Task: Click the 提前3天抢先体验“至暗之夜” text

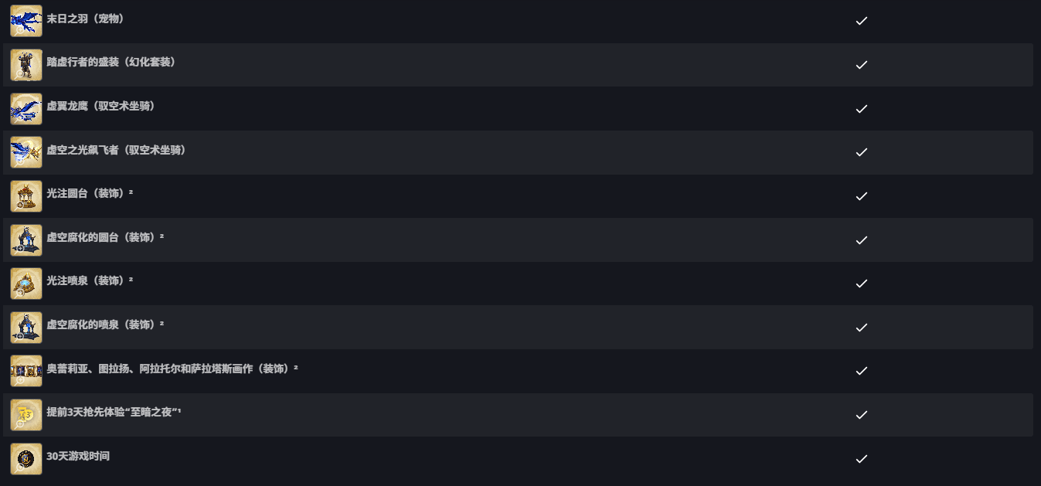Action: (x=112, y=413)
